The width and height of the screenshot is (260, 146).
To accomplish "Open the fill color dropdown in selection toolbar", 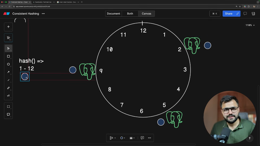I will click(123, 138).
